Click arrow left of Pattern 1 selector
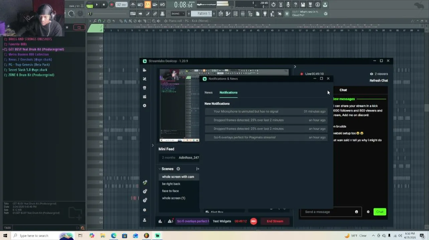 click(188, 14)
